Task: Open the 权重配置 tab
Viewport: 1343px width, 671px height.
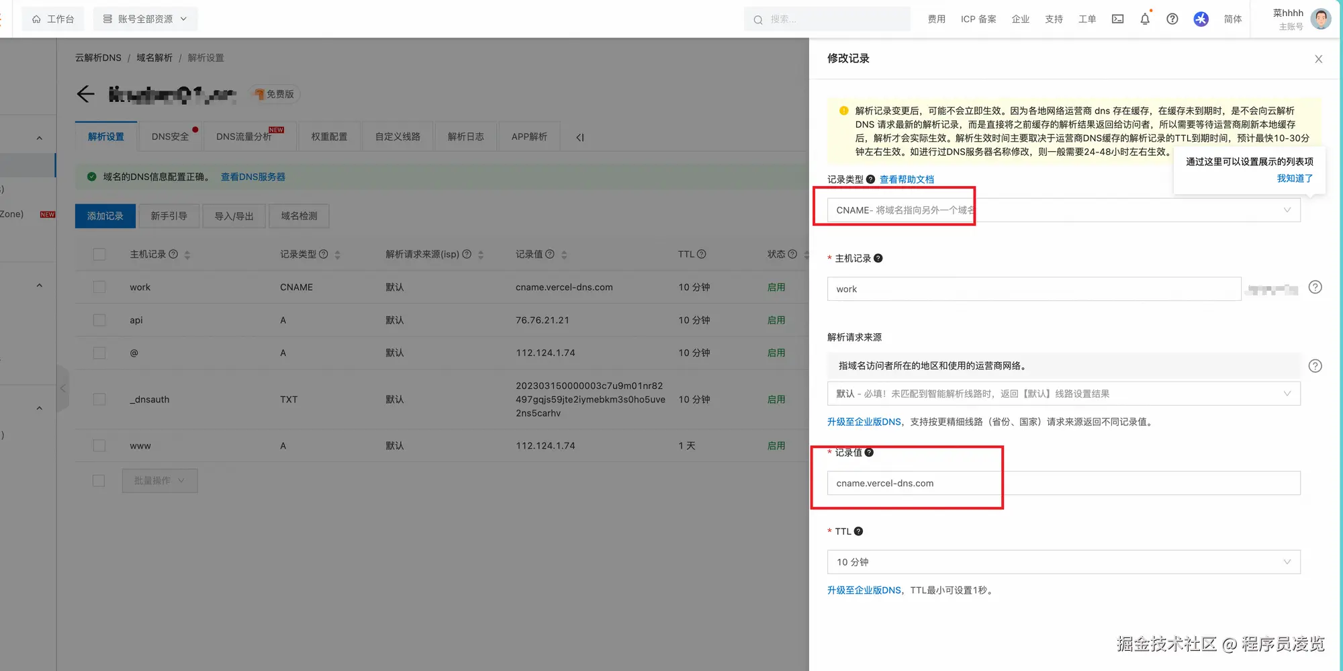Action: (329, 137)
